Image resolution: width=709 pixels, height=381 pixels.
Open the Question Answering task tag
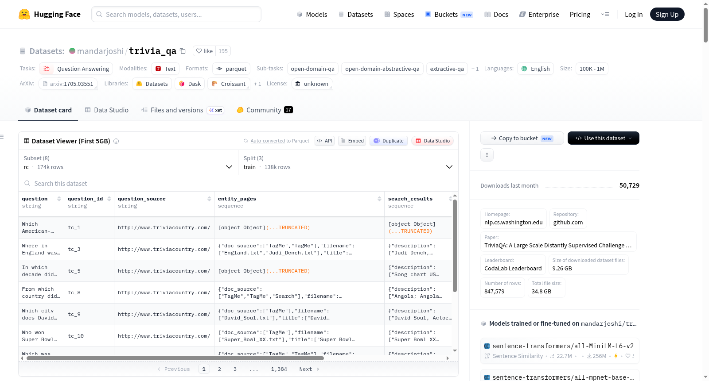pos(76,69)
